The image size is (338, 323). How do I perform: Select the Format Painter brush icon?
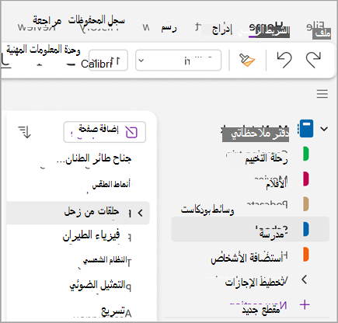(247, 60)
